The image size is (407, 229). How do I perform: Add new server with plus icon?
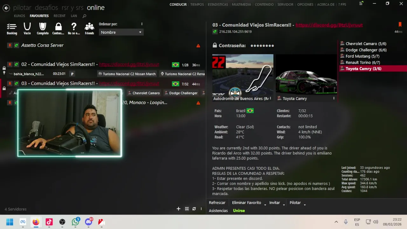click(x=178, y=209)
